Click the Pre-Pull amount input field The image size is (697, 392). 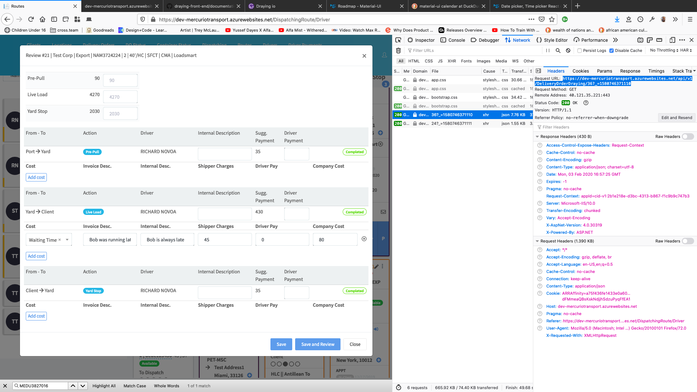click(120, 80)
